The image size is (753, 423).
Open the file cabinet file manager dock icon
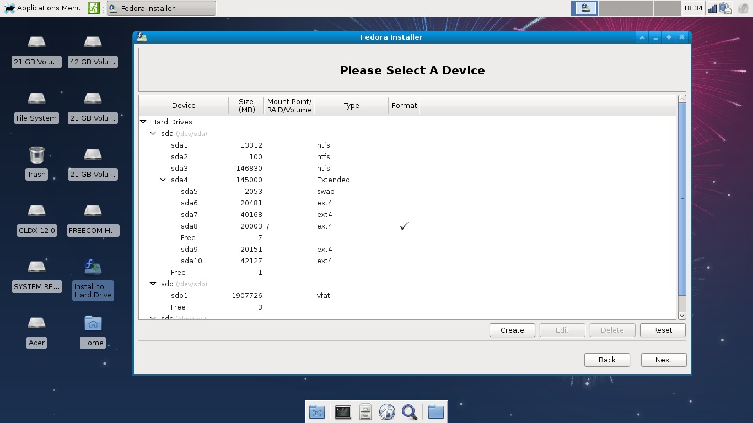click(365, 411)
